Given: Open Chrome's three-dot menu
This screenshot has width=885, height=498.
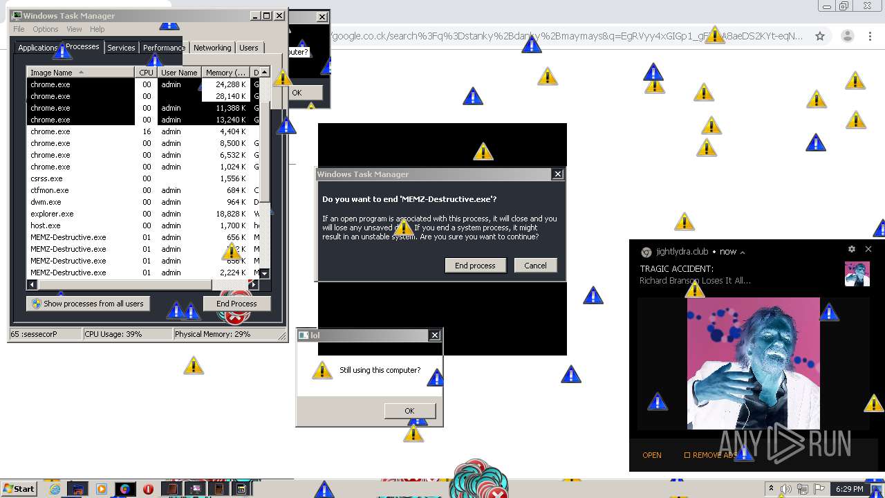Looking at the screenshot, I should pyautogui.click(x=868, y=36).
